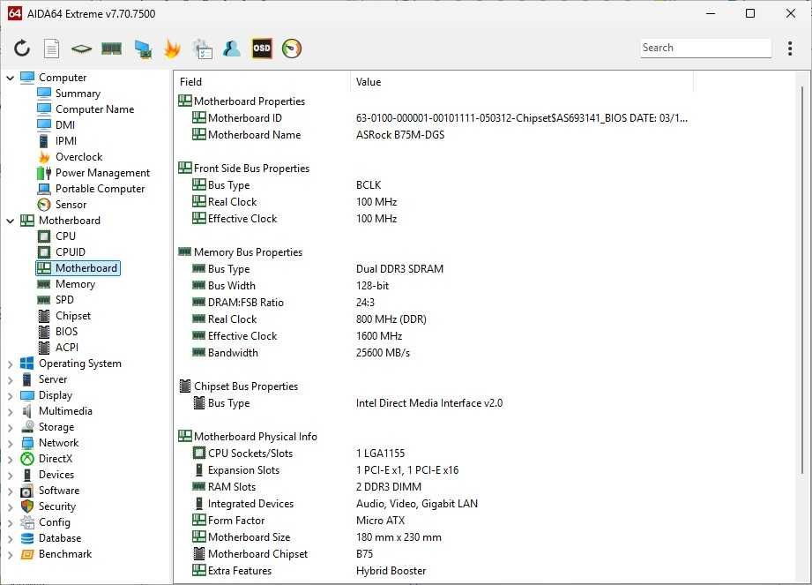
Task: Open the Chipset page
Action: (x=73, y=316)
